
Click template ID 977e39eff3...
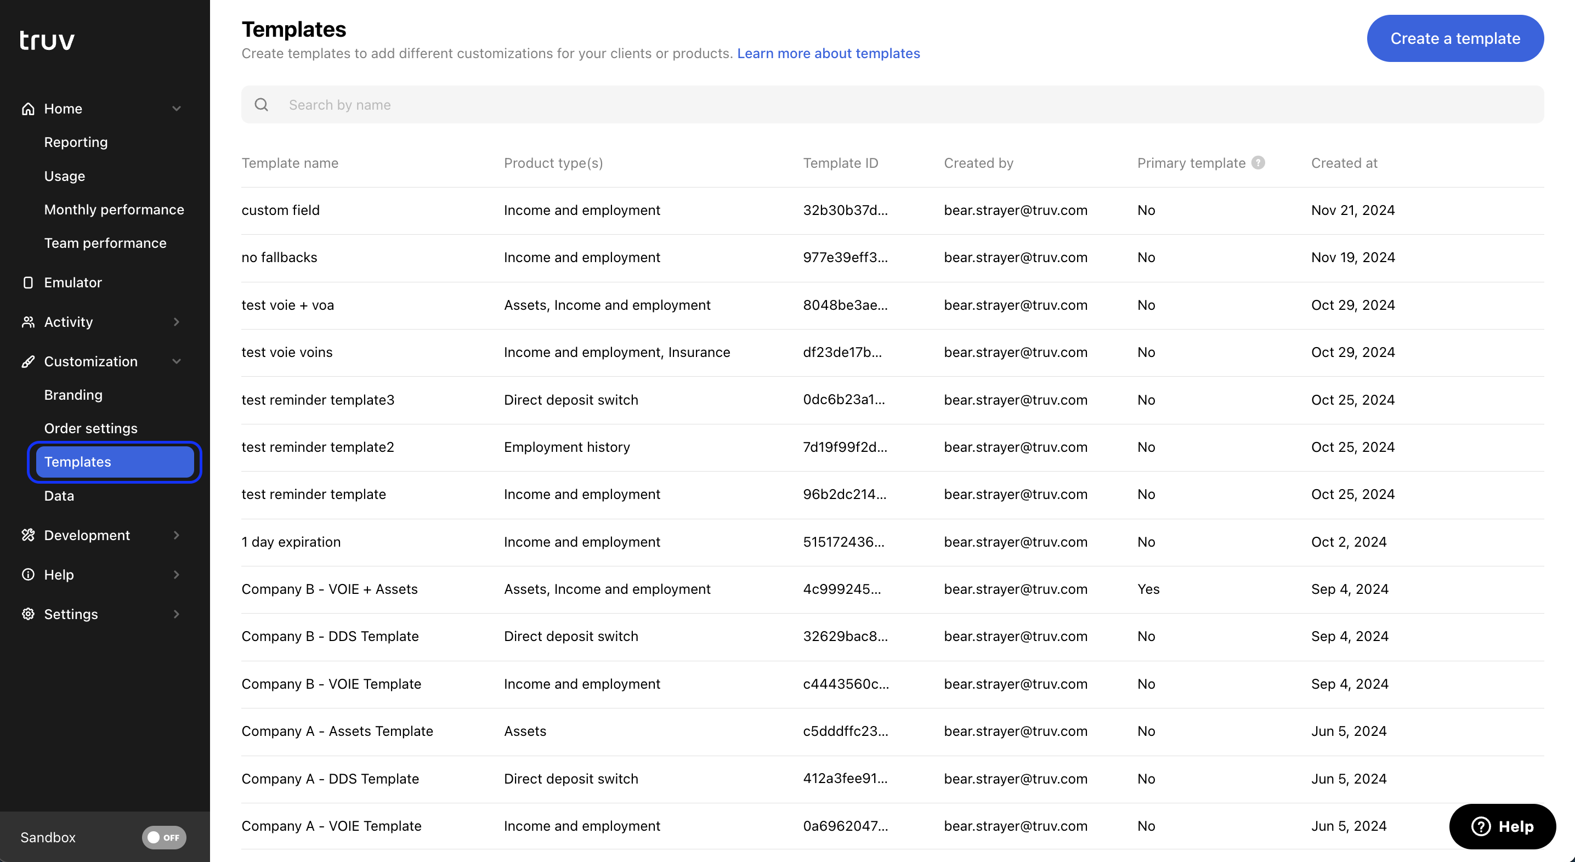click(x=845, y=257)
